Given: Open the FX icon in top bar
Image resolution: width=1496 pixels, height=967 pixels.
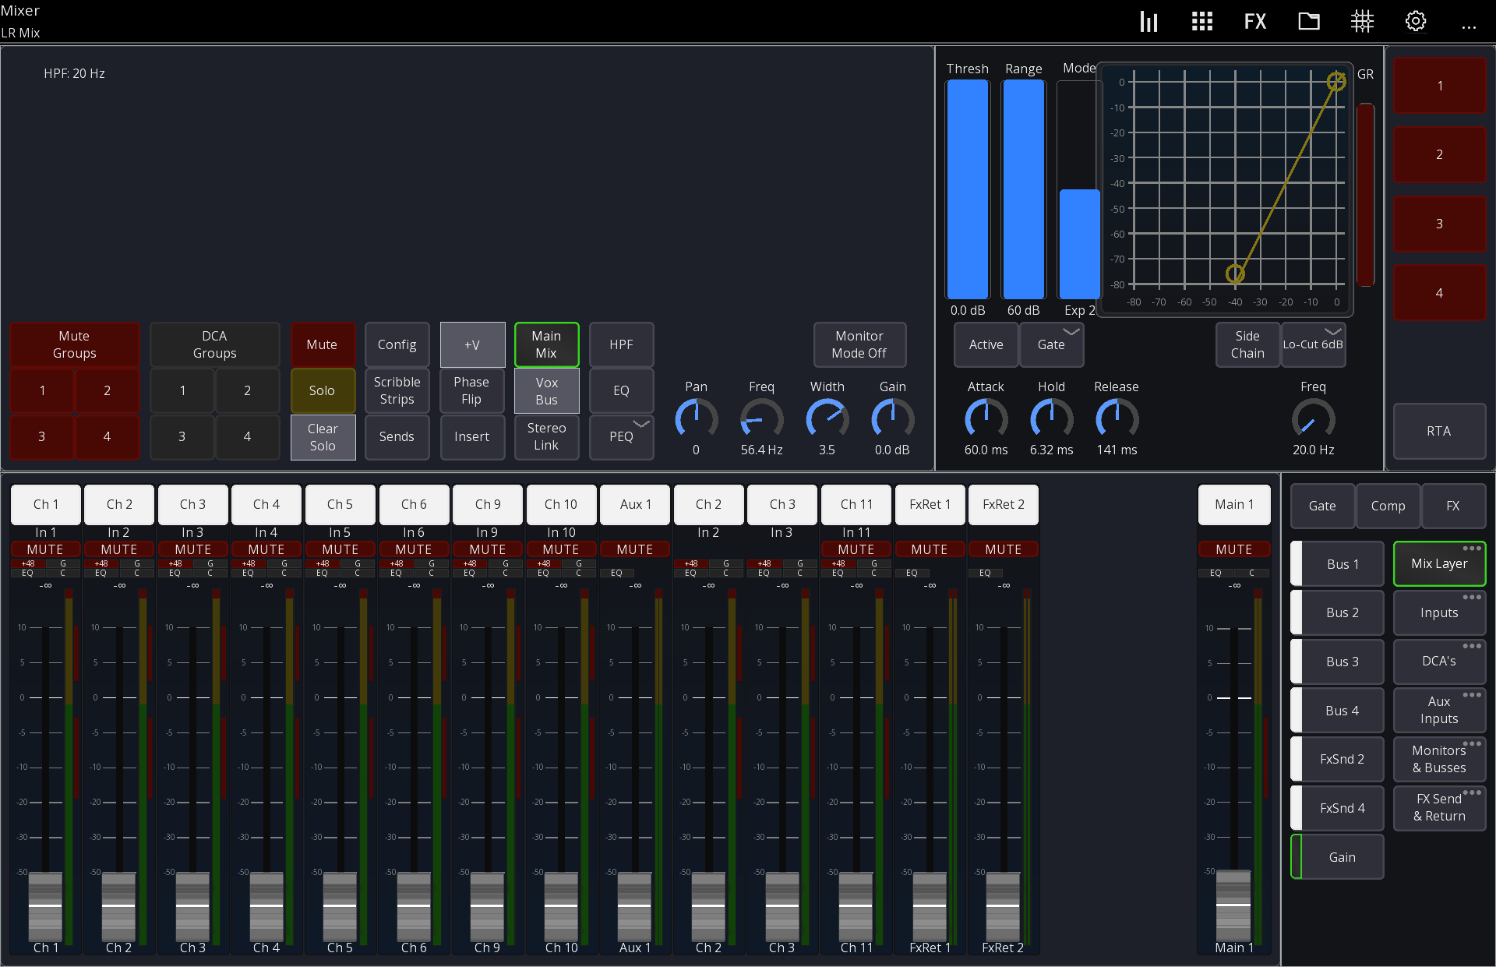Looking at the screenshot, I should (1255, 21).
